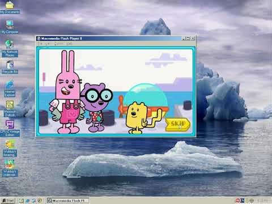Maximize the Macromedia Flash Player window
This screenshot has height=204, width=272.
point(188,39)
